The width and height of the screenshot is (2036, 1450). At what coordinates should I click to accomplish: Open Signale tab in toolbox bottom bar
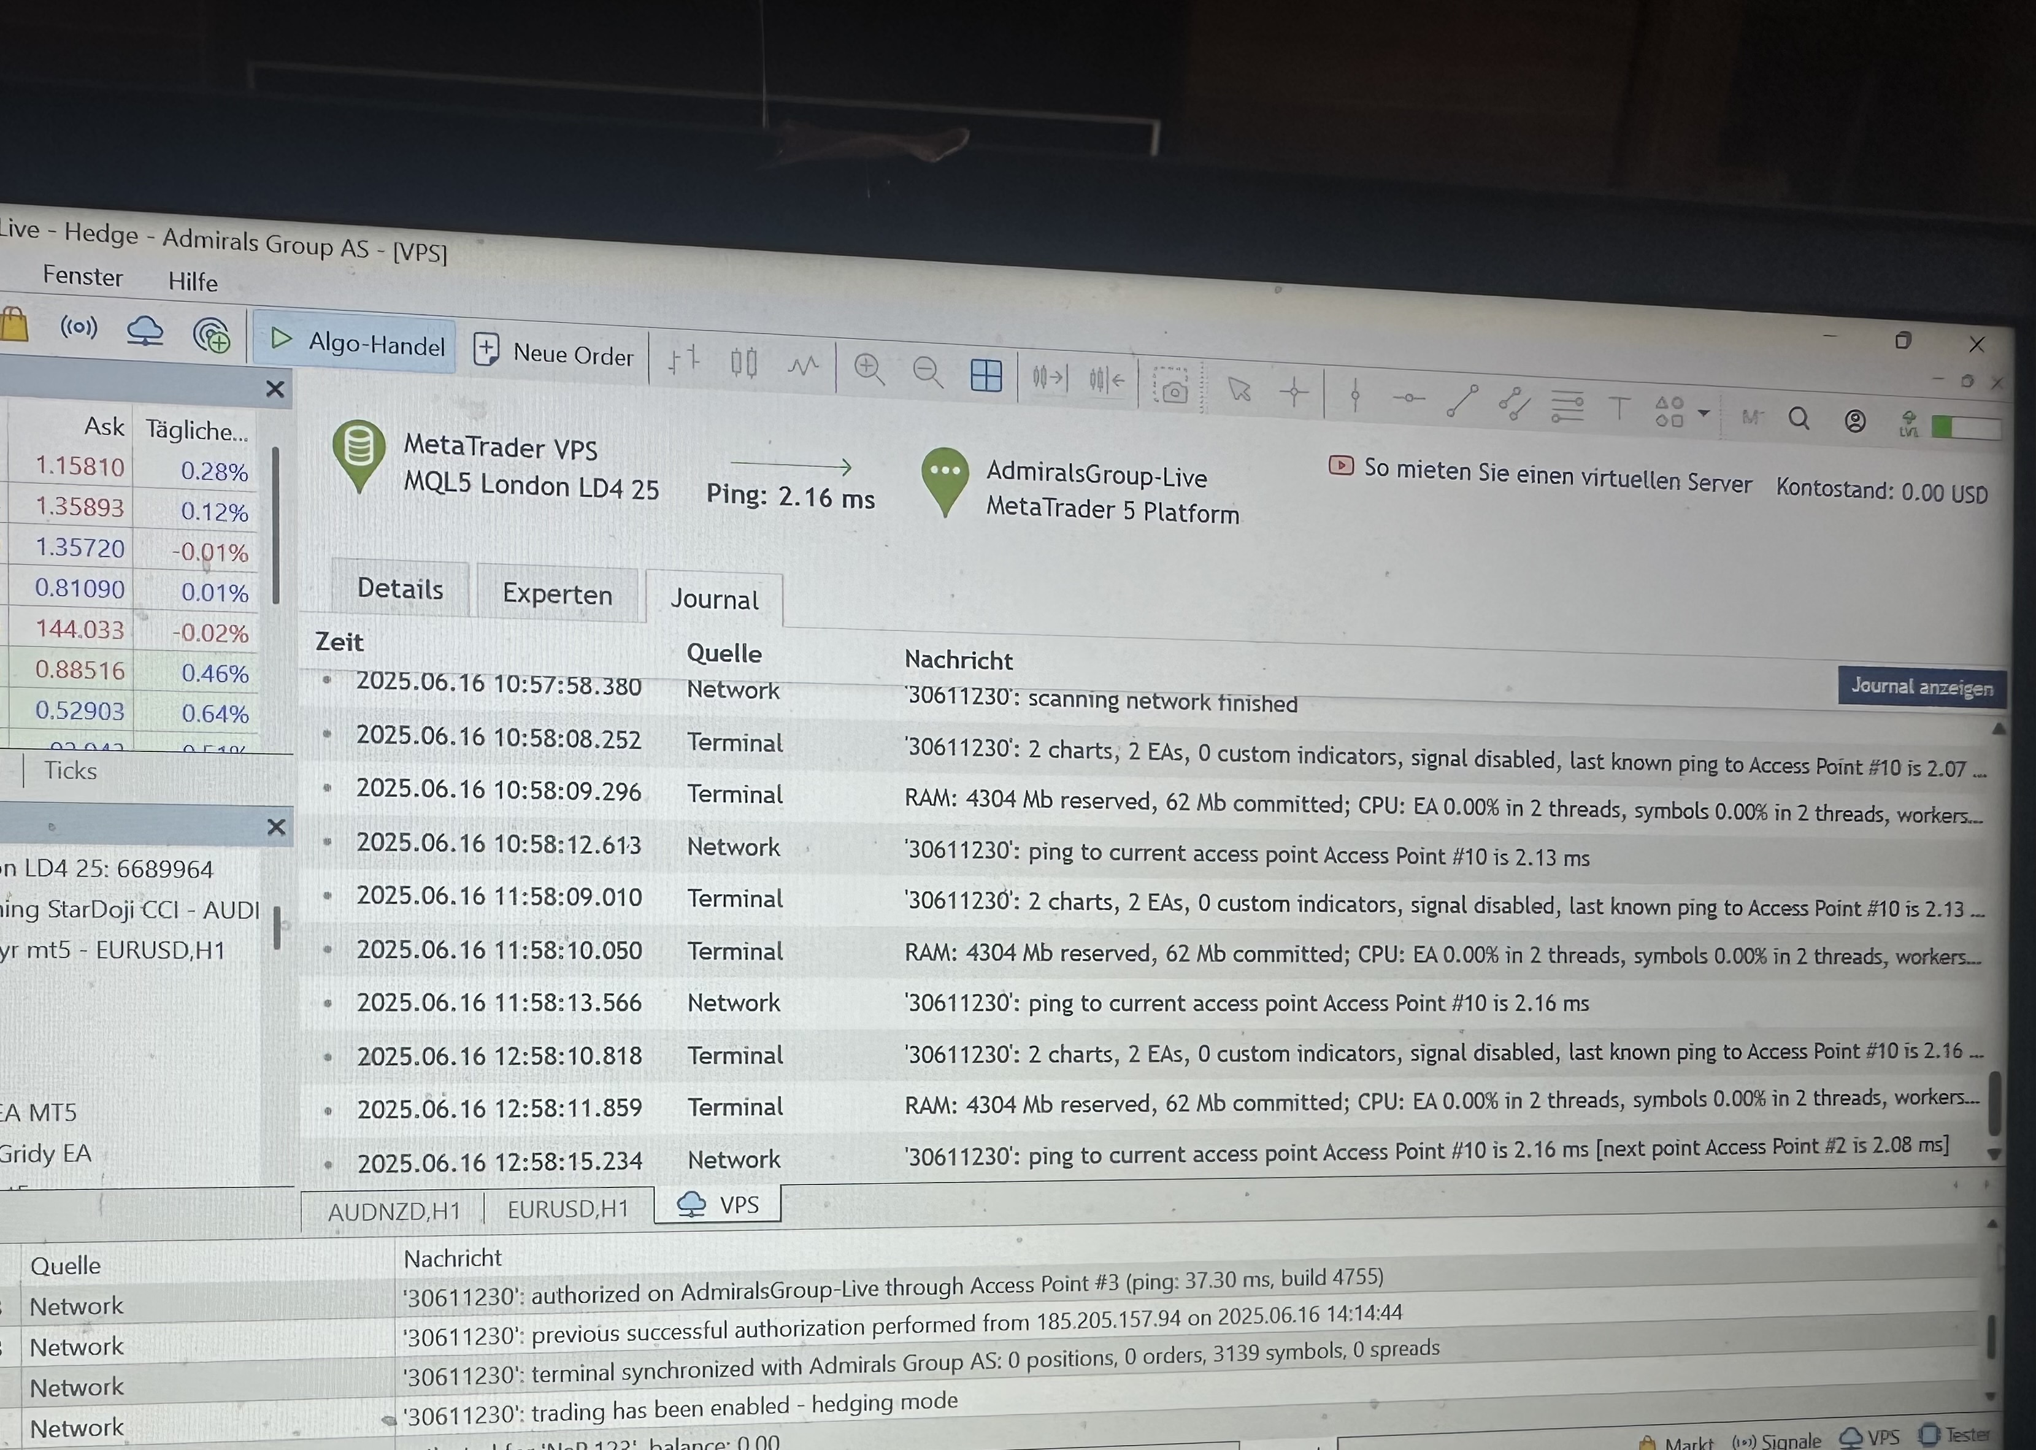coord(1777,1440)
